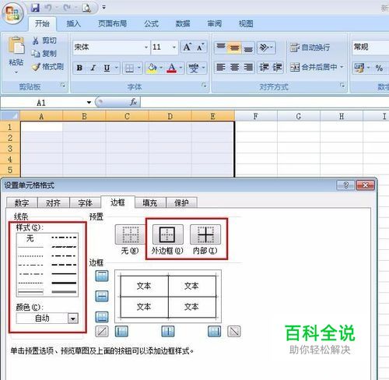The width and height of the screenshot is (389, 380).
Task: Expand merge and center dropdown arrow
Action: (x=342, y=67)
